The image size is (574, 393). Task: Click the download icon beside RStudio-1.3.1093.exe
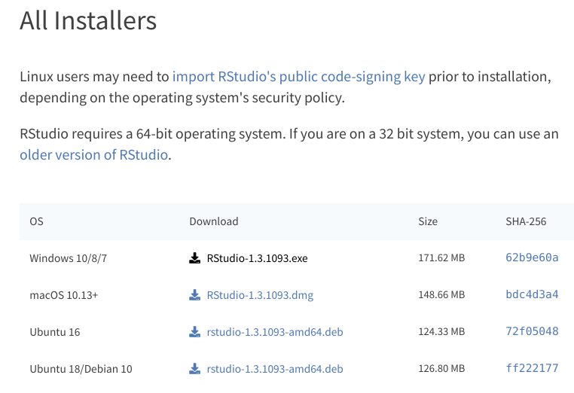click(194, 258)
